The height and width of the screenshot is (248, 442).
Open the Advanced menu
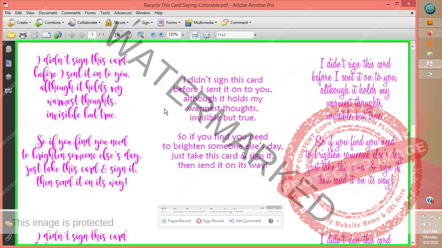[x=123, y=13]
